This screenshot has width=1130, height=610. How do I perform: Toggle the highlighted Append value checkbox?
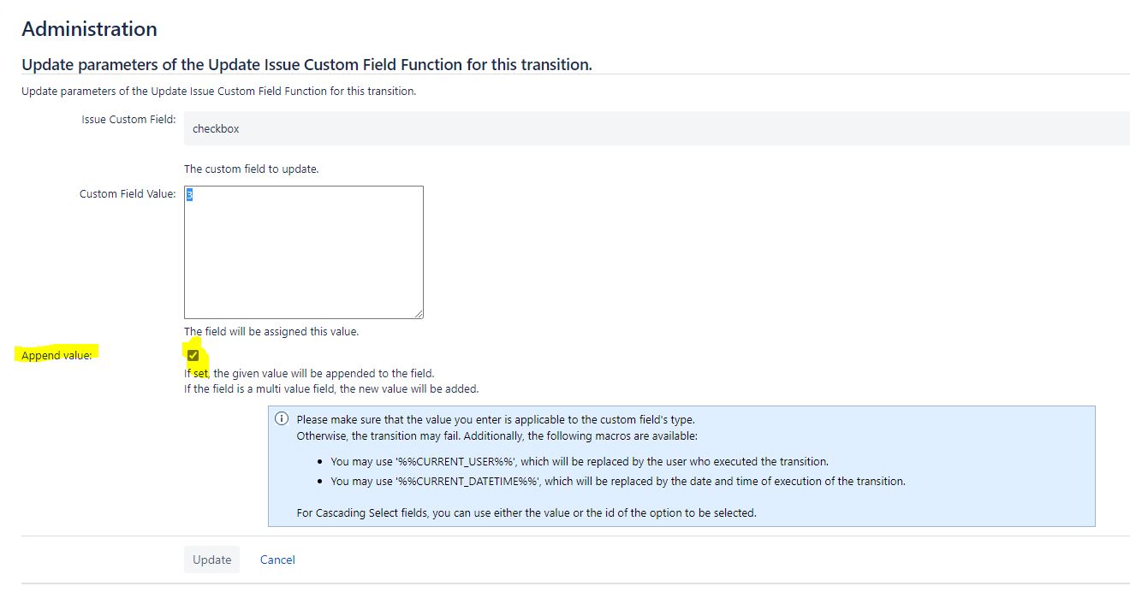coord(192,354)
